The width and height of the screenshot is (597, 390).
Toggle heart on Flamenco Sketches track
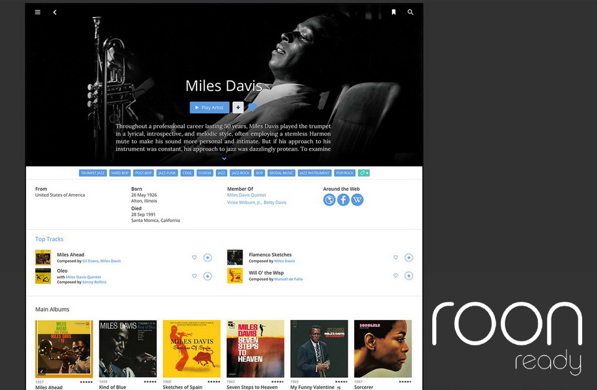click(x=395, y=258)
